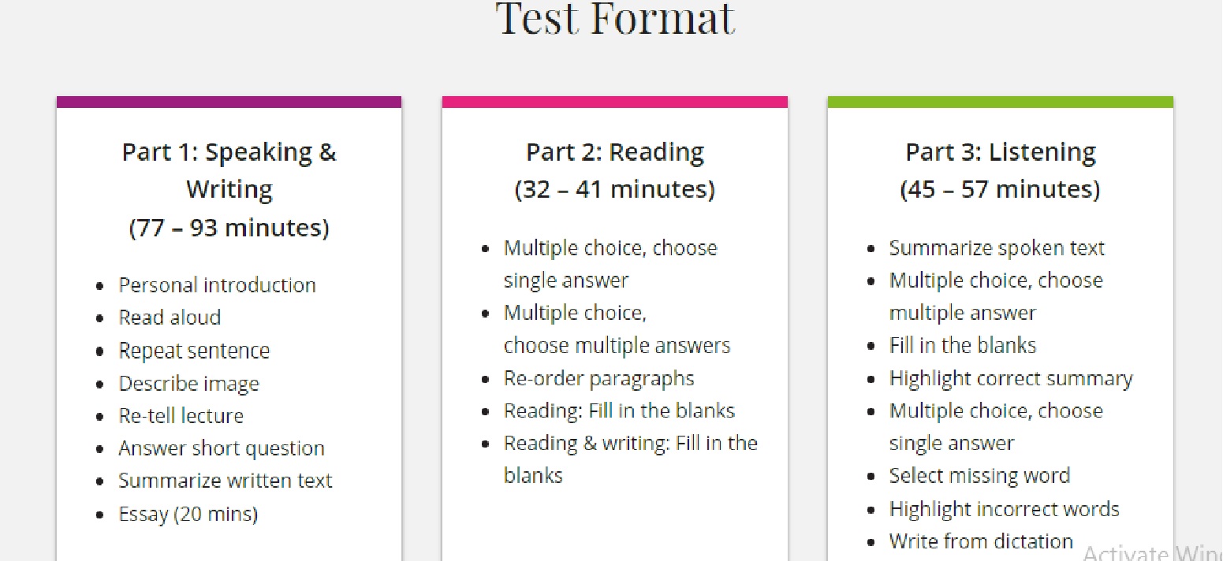Image resolution: width=1223 pixels, height=561 pixels.
Task: Click the Personal introduction list item
Action: [x=217, y=284]
